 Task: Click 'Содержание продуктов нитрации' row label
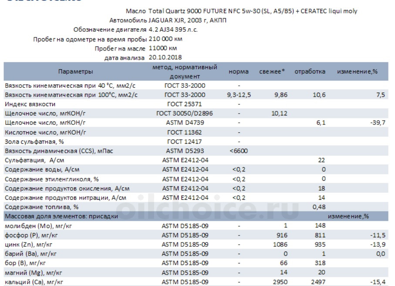pyautogui.click(x=65, y=198)
